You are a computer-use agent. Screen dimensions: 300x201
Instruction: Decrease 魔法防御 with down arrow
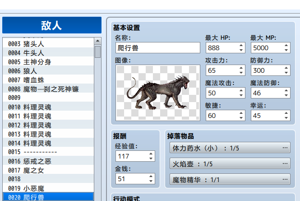coord(286,95)
